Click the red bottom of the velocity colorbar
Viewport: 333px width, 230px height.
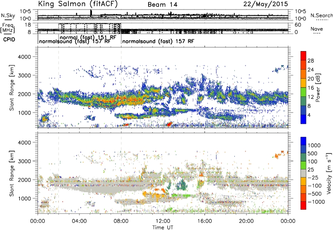[303, 206]
